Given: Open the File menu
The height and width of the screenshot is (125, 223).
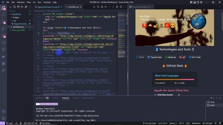Looking at the screenshot, I should click(8, 2).
